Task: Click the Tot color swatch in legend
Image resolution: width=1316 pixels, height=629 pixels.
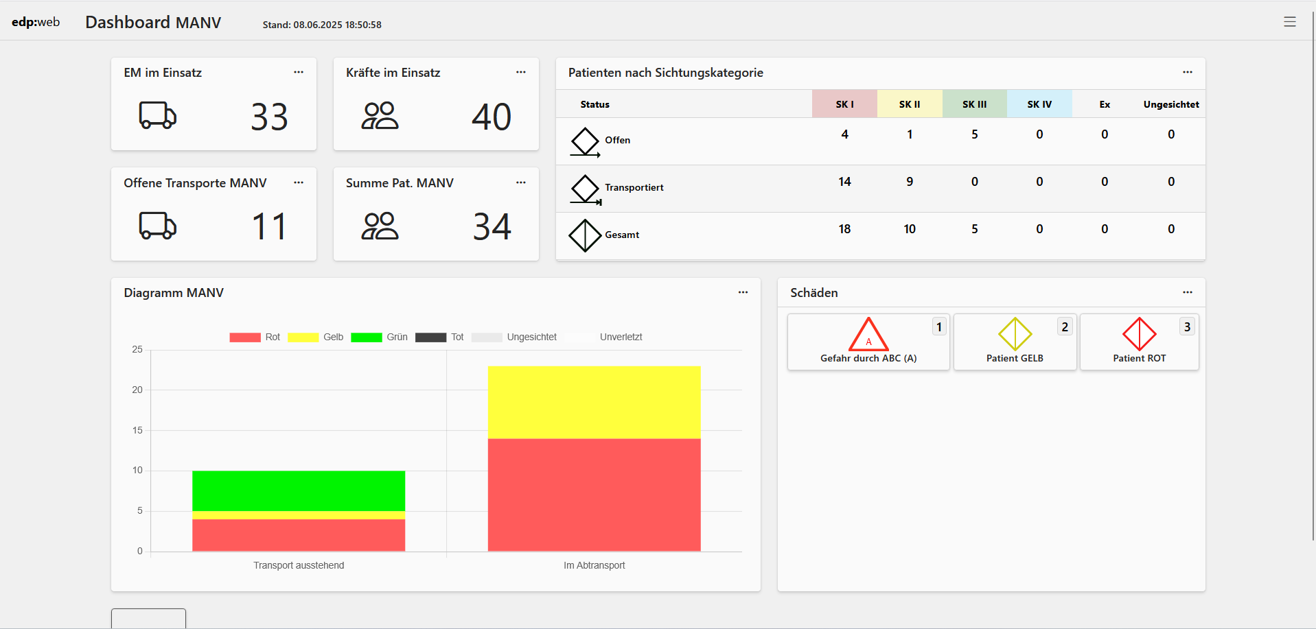Action: (430, 337)
